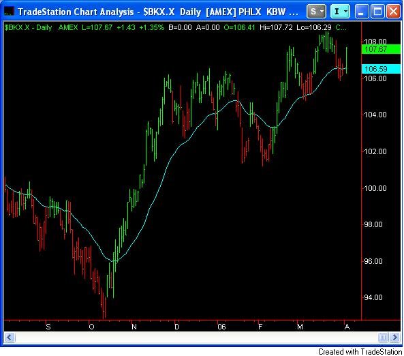This screenshot has height=356, width=404.
Task: Click the N month marker on time axis
Action: tap(134, 327)
